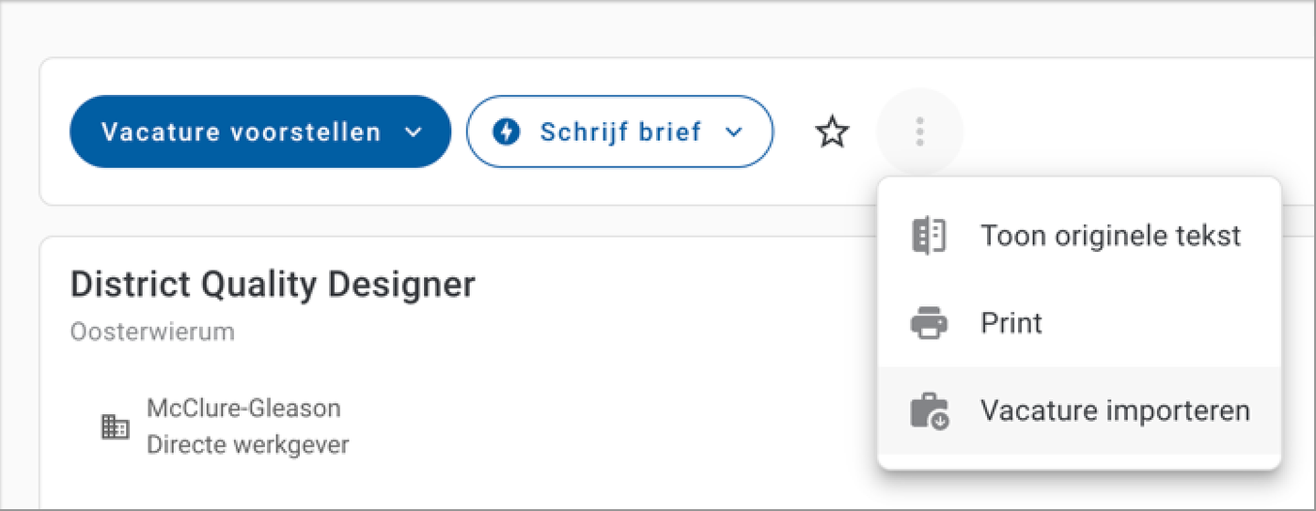Expand the Schrijf brief dropdown chevron
Screen dimensions: 1316x511
(734, 132)
